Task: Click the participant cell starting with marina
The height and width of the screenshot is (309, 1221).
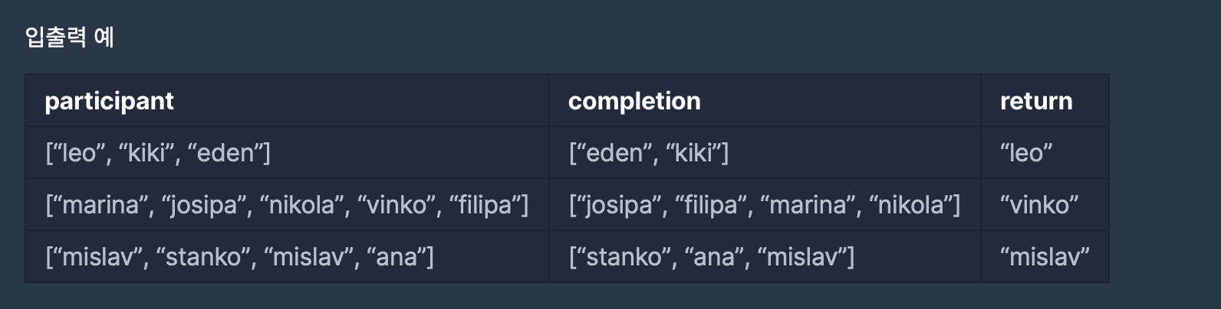Action: coord(288,204)
